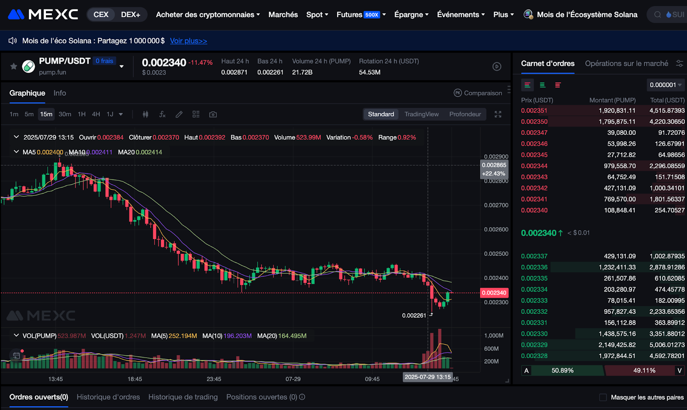Image resolution: width=687 pixels, height=410 pixels.
Task: Click the Comparaison PK icon
Action: point(458,93)
